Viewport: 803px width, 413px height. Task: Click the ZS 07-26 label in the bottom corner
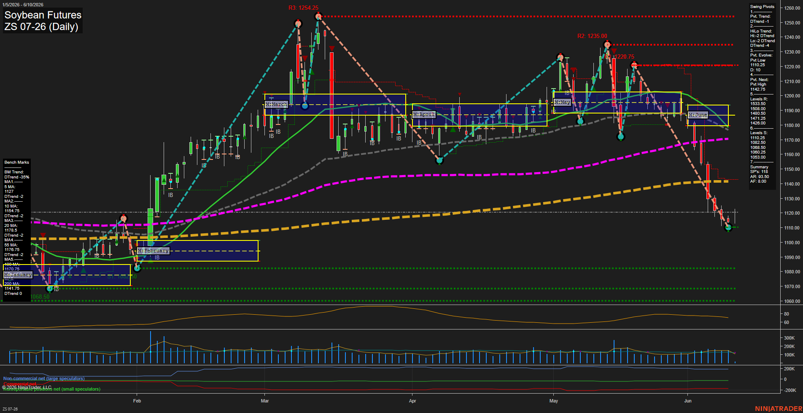pos(10,409)
